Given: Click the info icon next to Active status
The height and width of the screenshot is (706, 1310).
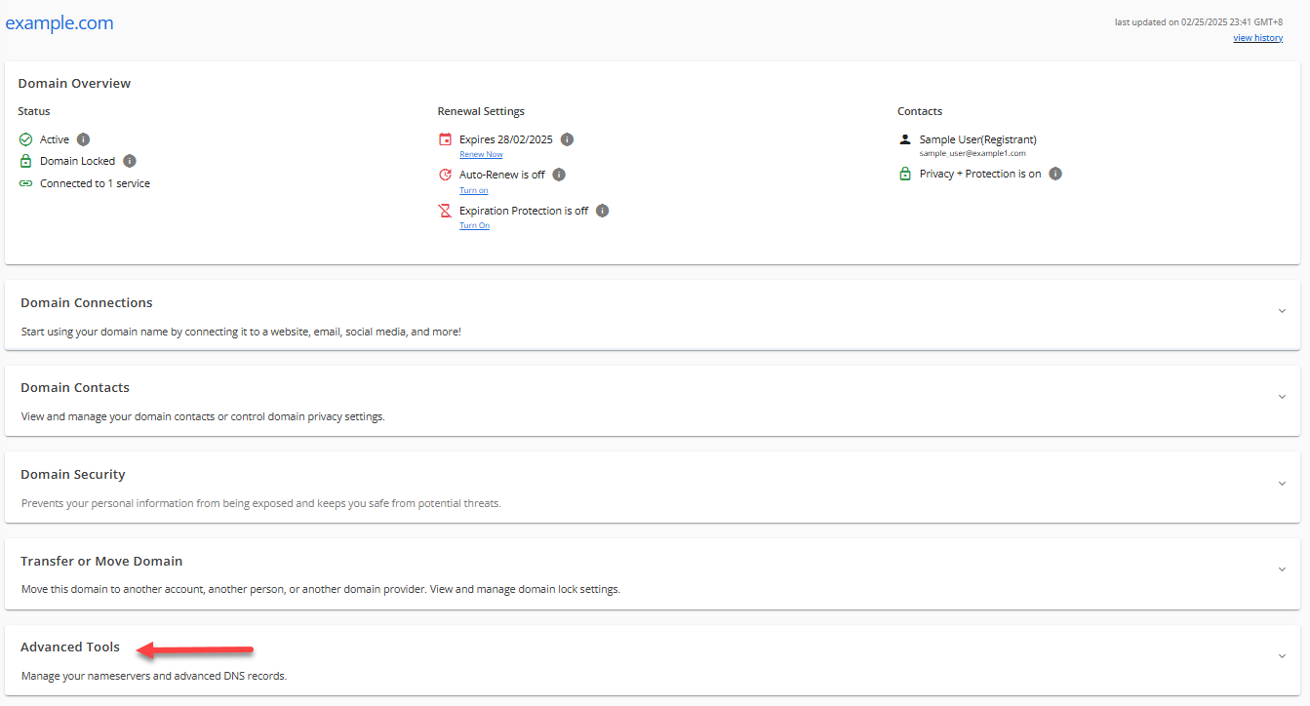Looking at the screenshot, I should [x=83, y=139].
